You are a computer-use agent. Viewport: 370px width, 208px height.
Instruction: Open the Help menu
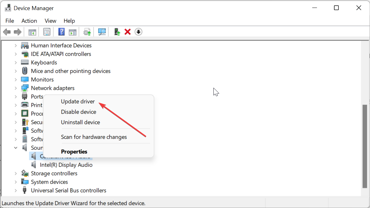(69, 21)
